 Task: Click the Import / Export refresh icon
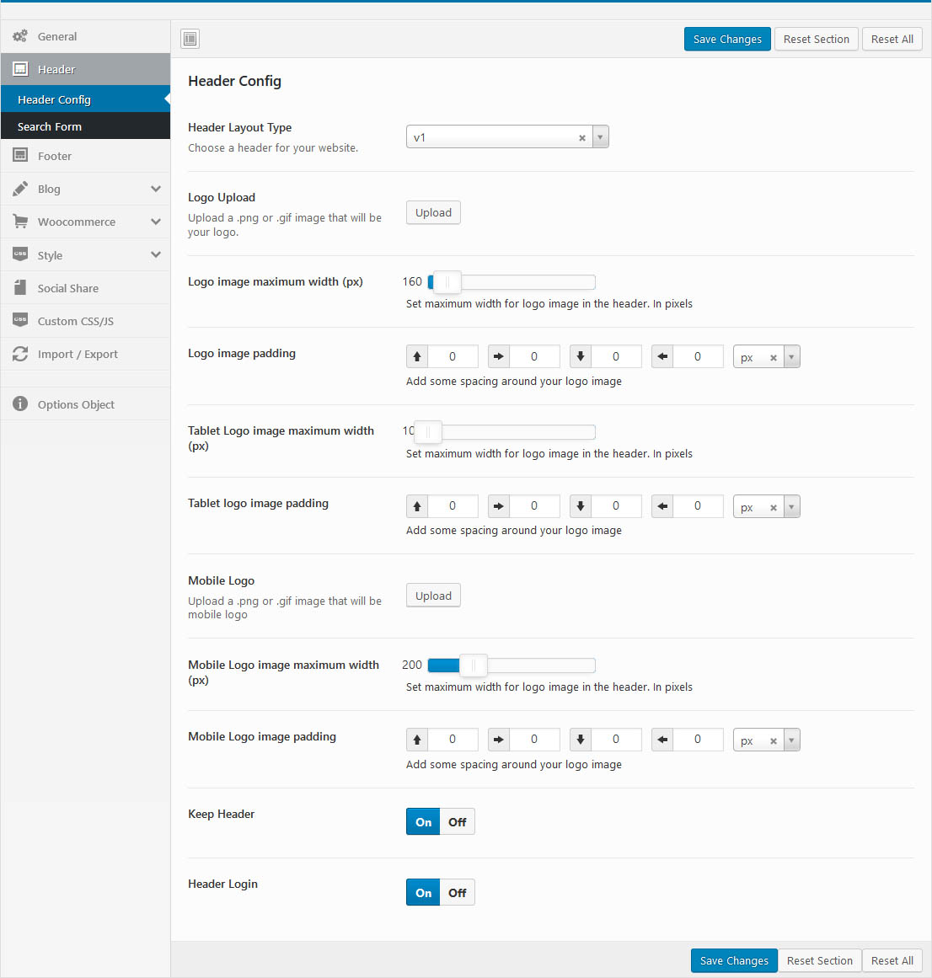pyautogui.click(x=20, y=354)
